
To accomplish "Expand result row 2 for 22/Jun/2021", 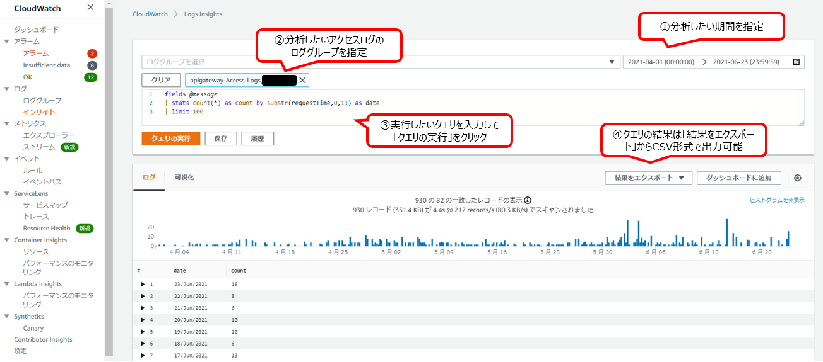I will [143, 296].
